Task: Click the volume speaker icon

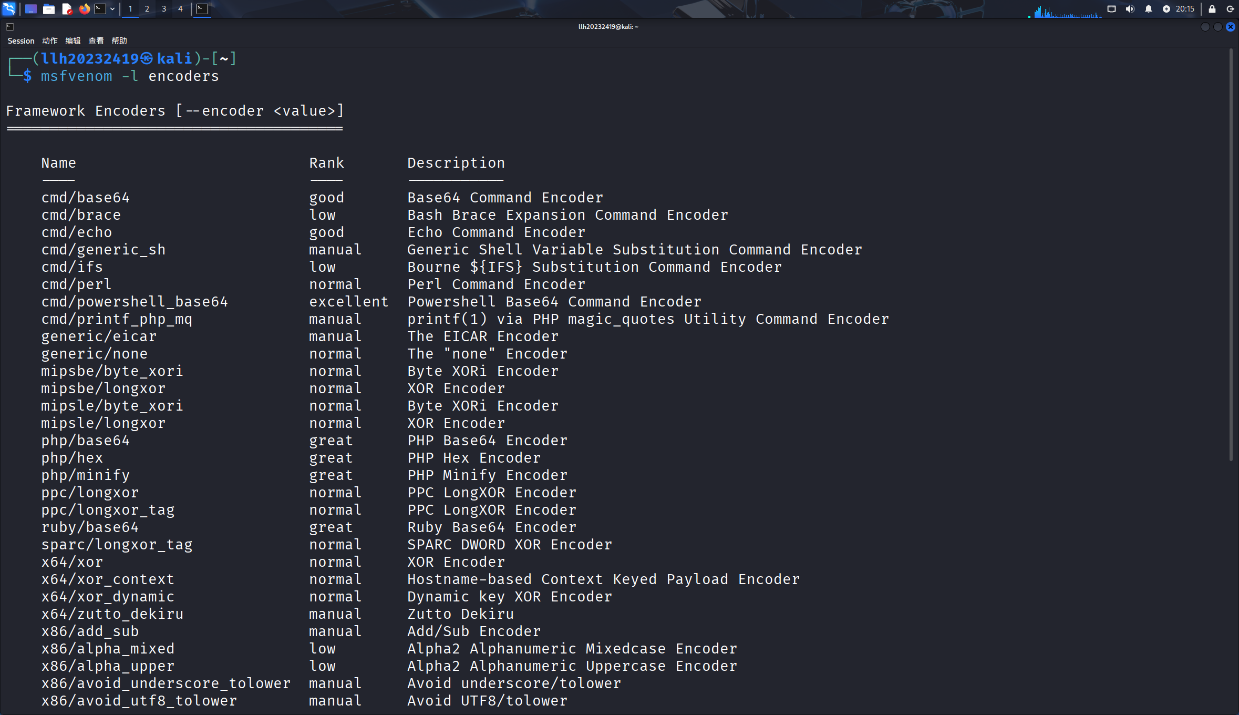Action: (1130, 8)
